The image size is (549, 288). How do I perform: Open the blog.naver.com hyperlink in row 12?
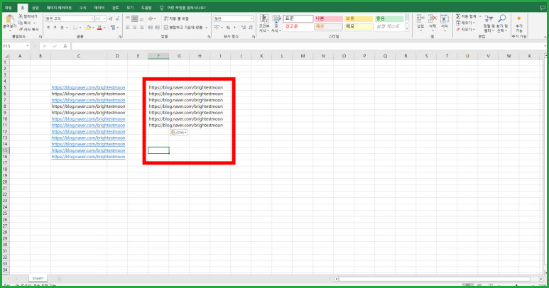pyautogui.click(x=88, y=131)
